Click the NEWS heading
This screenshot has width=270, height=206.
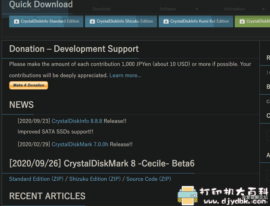click(x=22, y=105)
